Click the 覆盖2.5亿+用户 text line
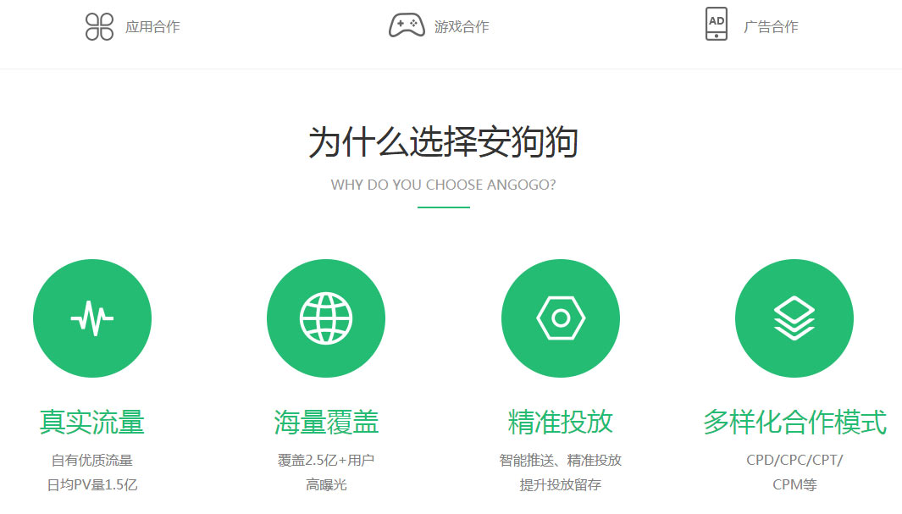 click(326, 460)
